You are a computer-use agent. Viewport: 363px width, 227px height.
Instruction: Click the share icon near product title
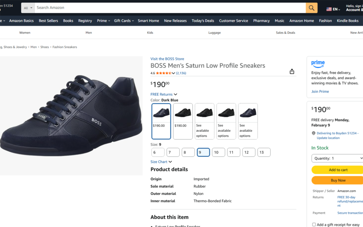tap(292, 72)
